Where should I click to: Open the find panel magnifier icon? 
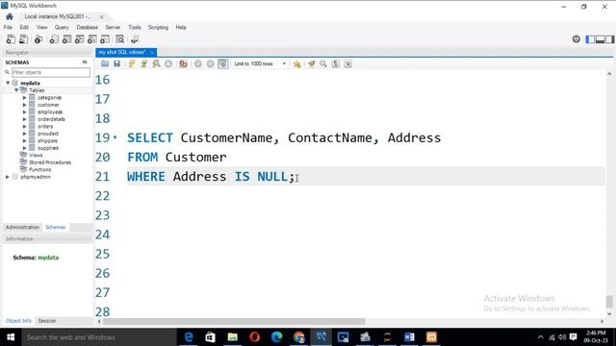[x=323, y=63]
